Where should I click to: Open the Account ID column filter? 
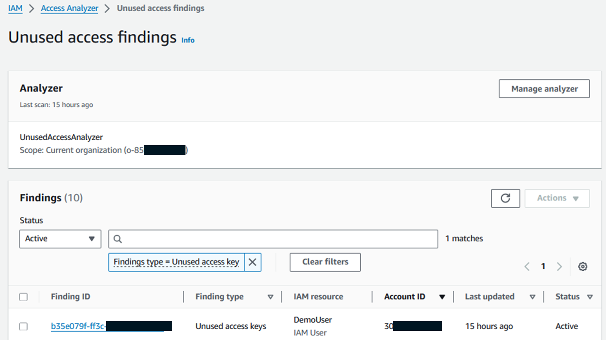(x=442, y=297)
